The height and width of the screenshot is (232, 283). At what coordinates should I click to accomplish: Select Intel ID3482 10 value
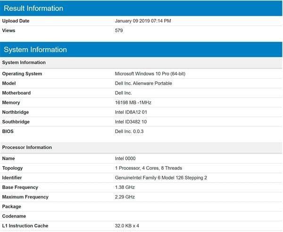tap(131, 122)
